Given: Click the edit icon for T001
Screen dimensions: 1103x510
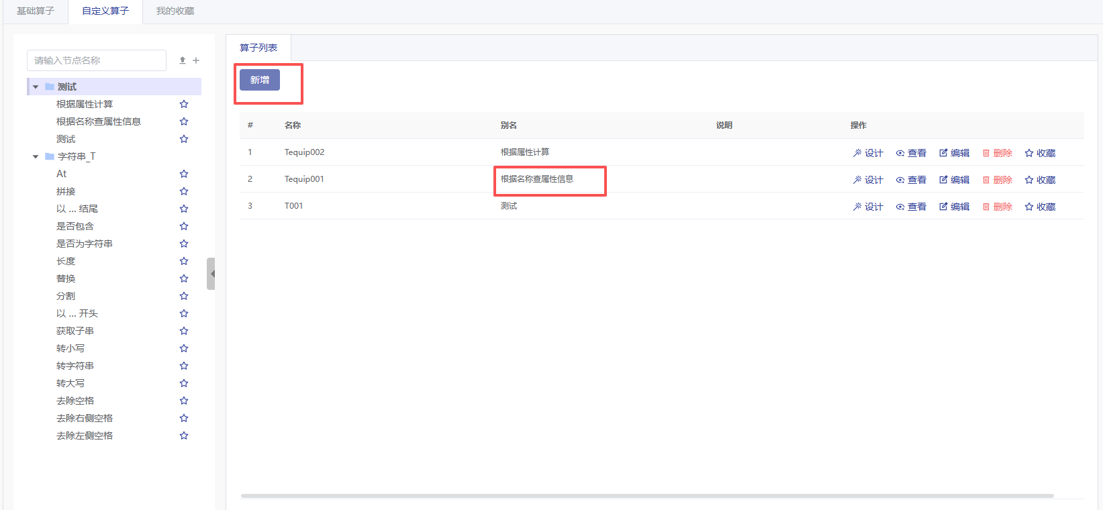Looking at the screenshot, I should [943, 207].
